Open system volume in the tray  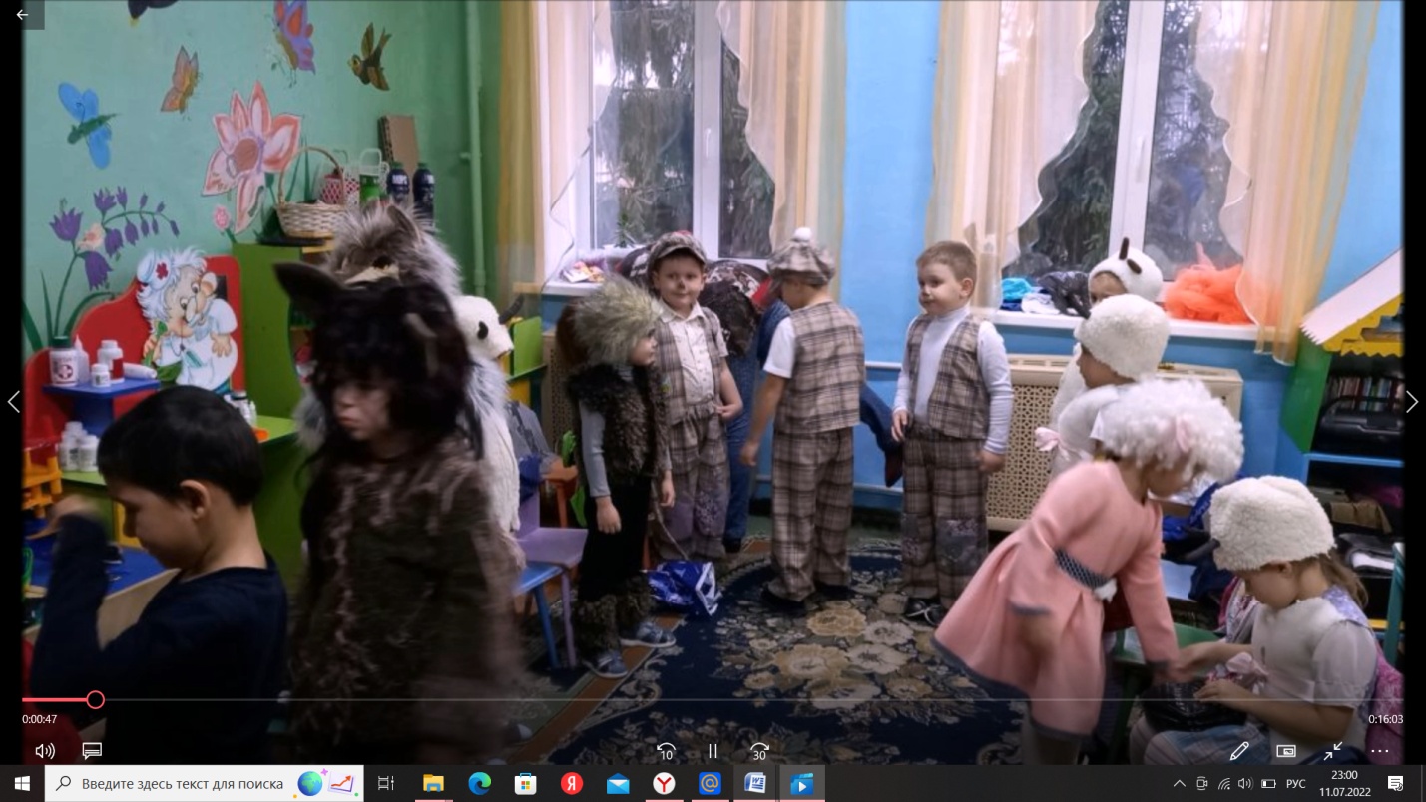[1246, 784]
